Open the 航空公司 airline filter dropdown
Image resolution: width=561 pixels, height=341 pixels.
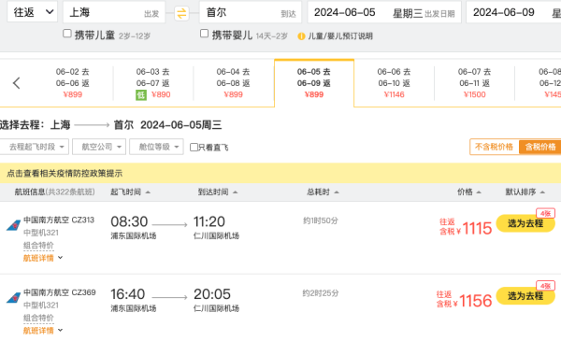(99, 147)
